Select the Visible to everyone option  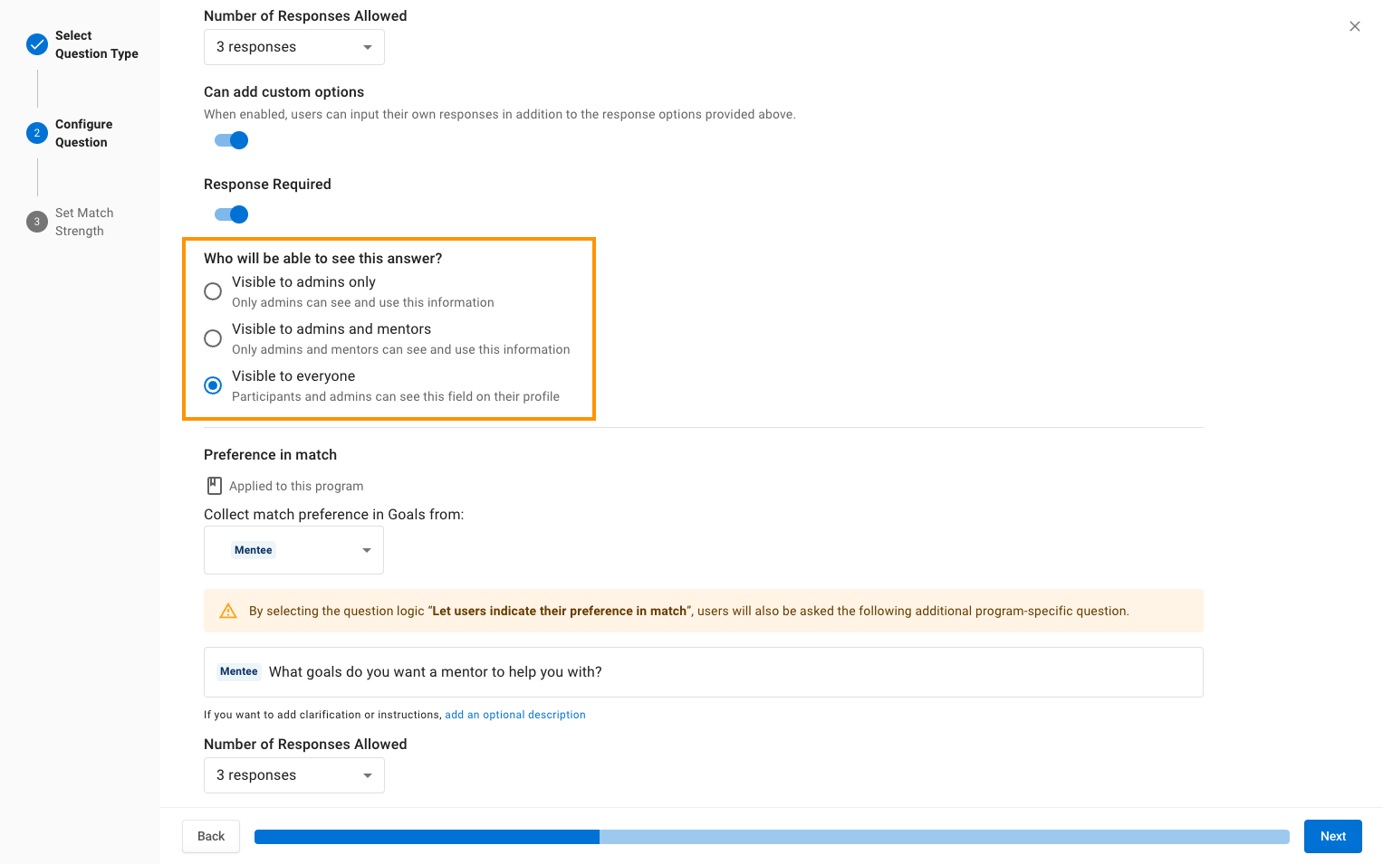213,385
